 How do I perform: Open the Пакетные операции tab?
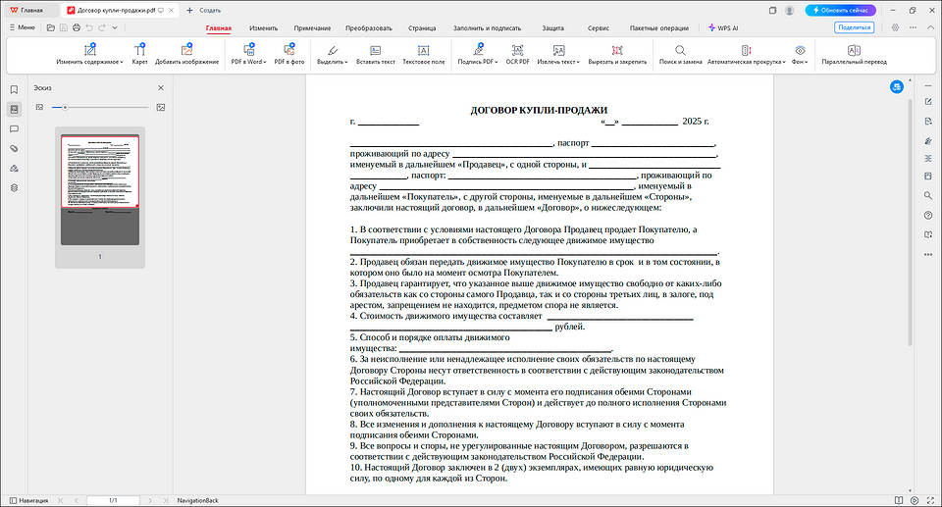[x=659, y=28]
